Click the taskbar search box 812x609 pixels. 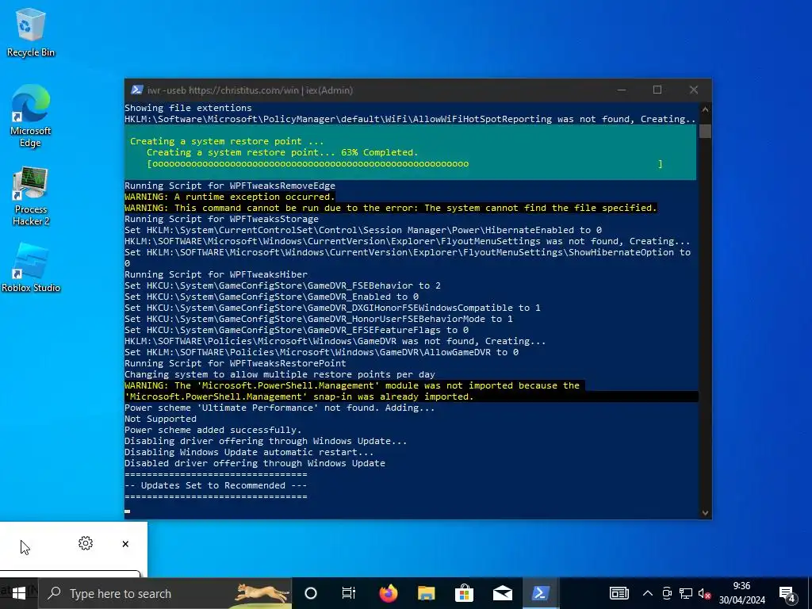click(165, 593)
